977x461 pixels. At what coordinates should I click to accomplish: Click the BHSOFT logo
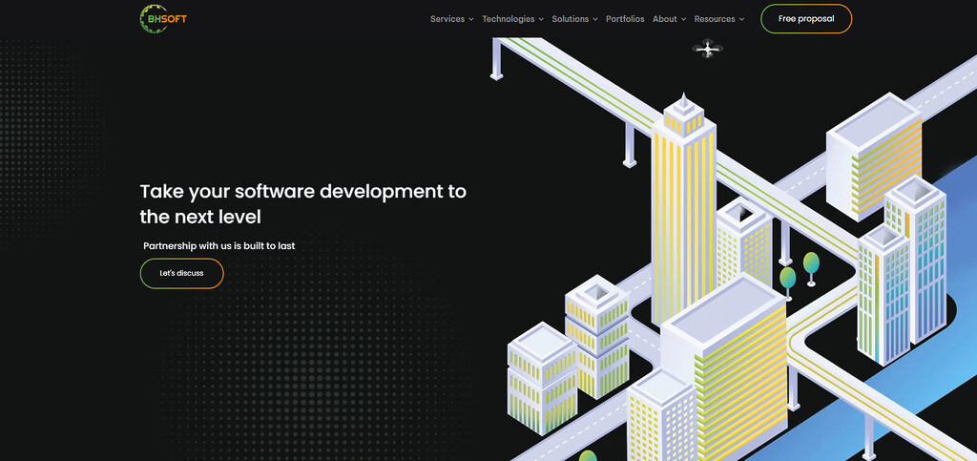(x=163, y=19)
